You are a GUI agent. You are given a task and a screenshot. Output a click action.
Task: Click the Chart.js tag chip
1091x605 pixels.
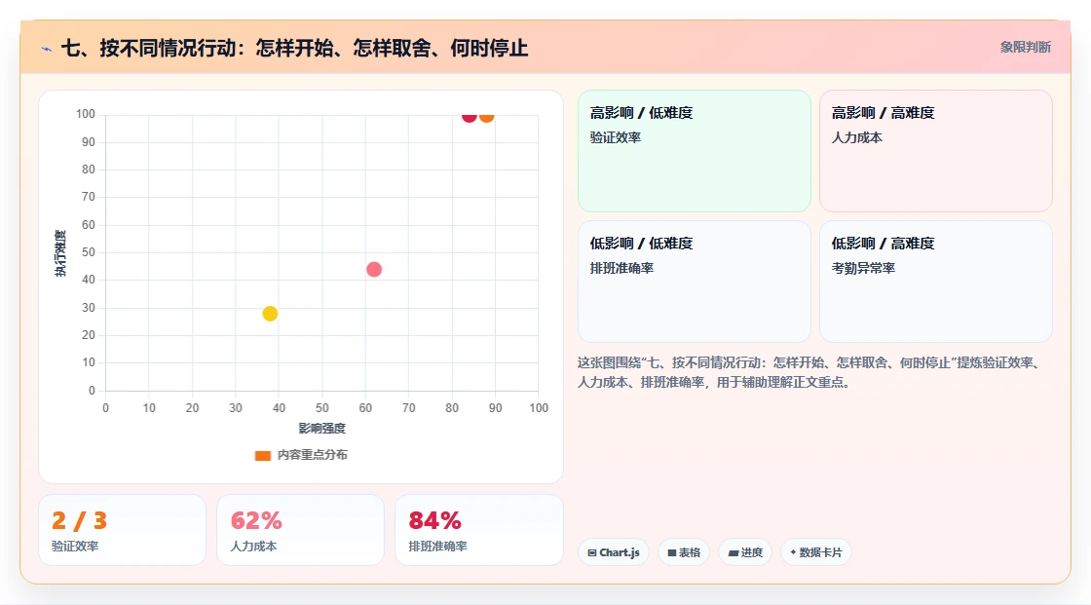click(x=614, y=552)
